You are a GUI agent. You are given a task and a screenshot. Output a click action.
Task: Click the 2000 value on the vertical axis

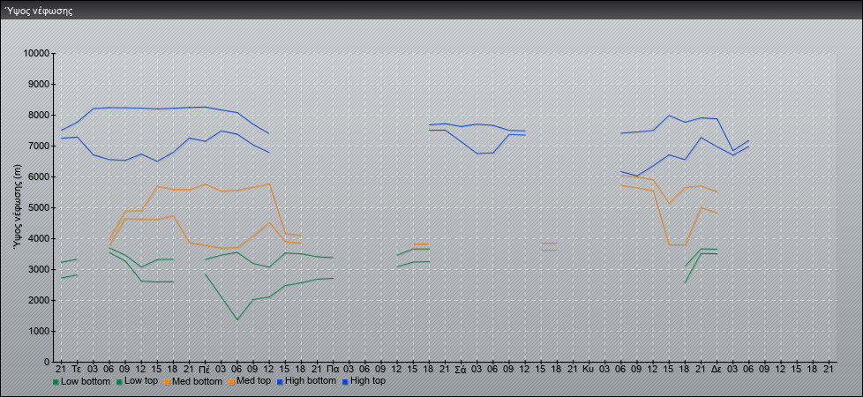point(39,300)
